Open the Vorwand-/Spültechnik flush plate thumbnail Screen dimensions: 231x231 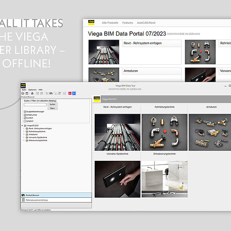pyautogui.click(x=118, y=179)
